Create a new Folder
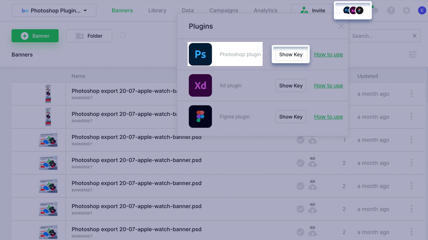 click(x=89, y=36)
